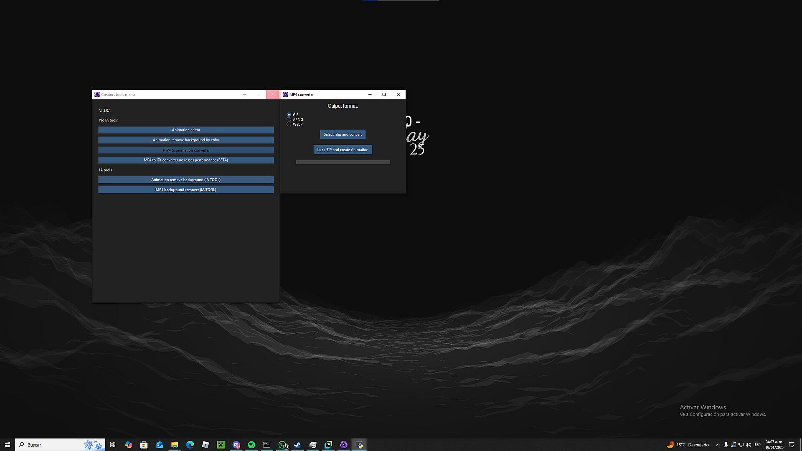Open MP4 to Gif converter no losses (BETA)
802x451 pixels.
coord(186,160)
